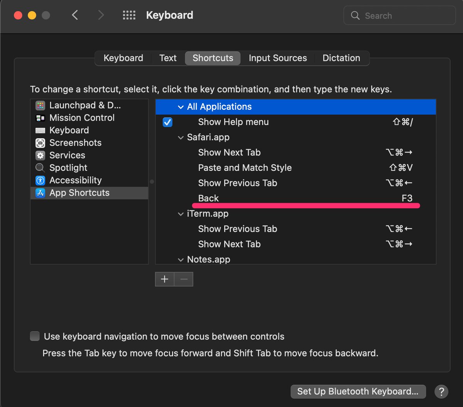Select the Shortcuts tab
The height and width of the screenshot is (407, 463).
point(213,58)
